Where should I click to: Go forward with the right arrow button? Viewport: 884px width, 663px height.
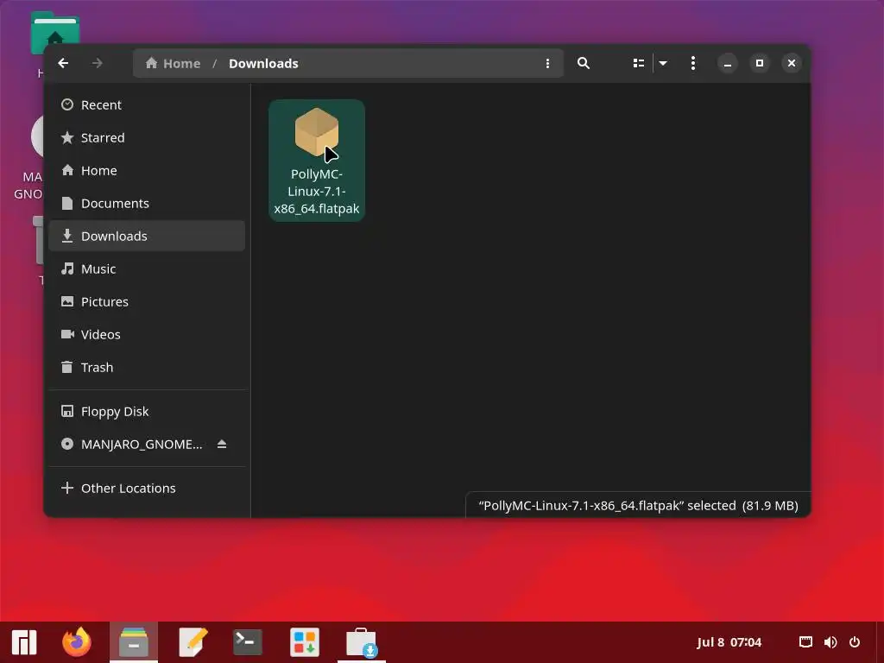[x=97, y=63]
